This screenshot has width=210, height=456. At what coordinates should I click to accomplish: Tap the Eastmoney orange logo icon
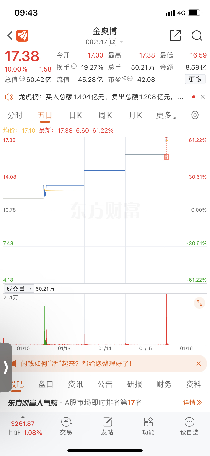pos(22,36)
